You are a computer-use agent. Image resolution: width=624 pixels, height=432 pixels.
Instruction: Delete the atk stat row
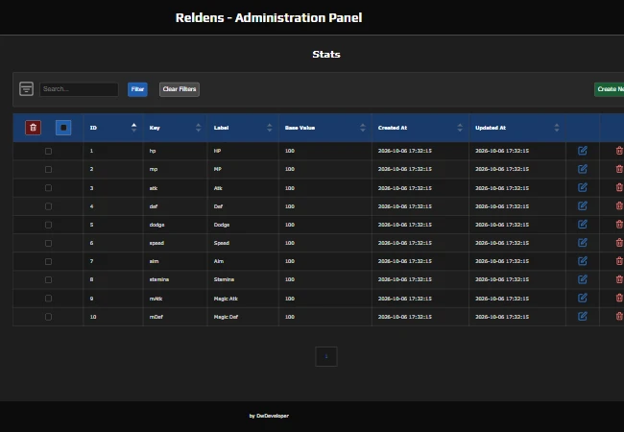619,187
